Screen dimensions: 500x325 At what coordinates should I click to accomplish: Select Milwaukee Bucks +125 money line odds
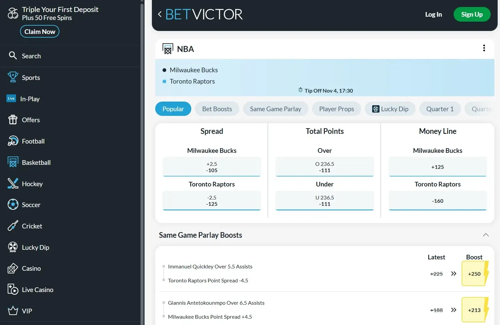[438, 166]
